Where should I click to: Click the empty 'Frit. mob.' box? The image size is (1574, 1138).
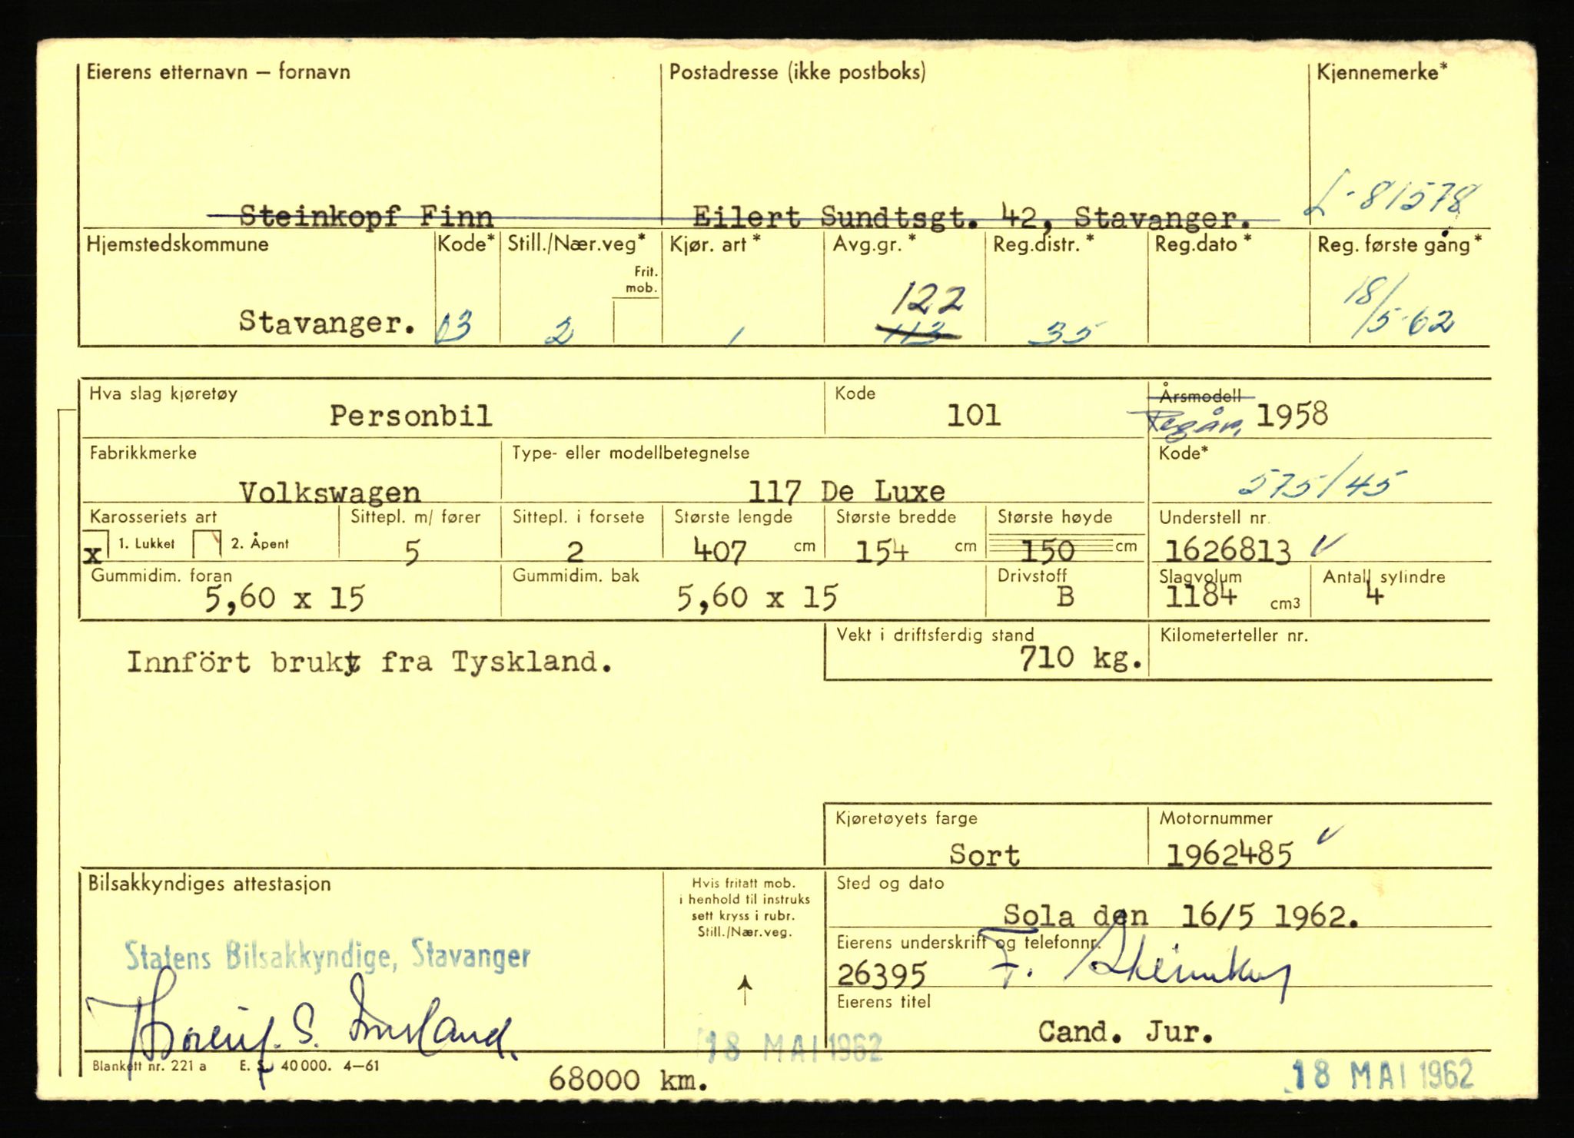tap(636, 320)
